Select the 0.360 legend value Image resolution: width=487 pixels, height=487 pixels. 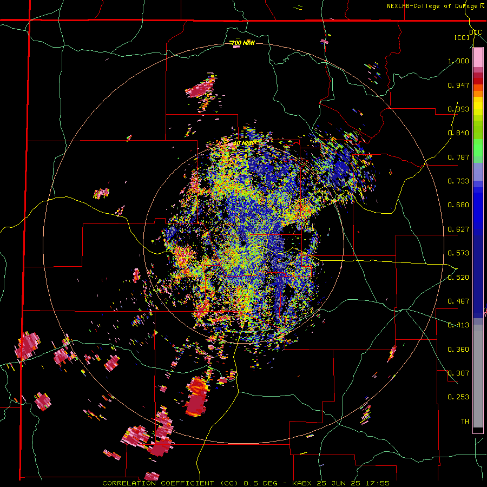(458, 350)
